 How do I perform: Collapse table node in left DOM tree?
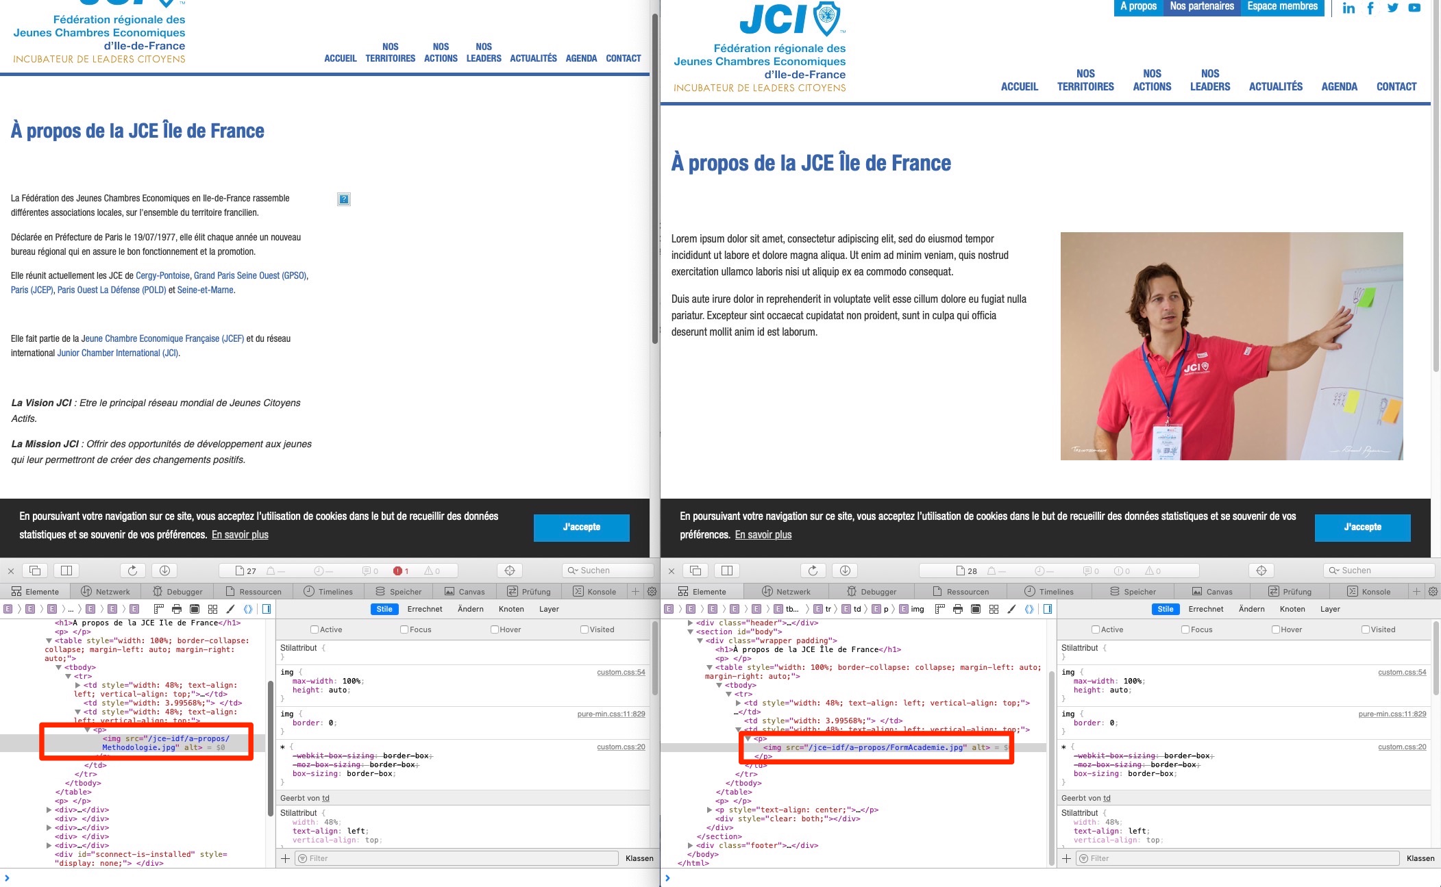tap(49, 641)
